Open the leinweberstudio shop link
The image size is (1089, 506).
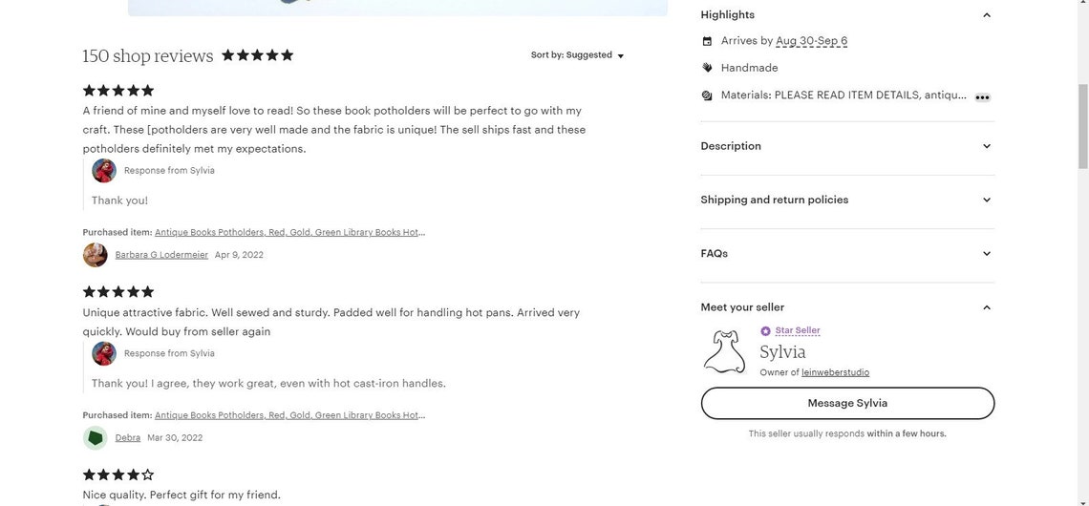835,372
